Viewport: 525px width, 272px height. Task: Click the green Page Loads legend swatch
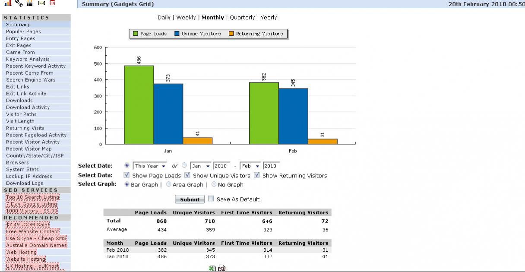(136, 34)
